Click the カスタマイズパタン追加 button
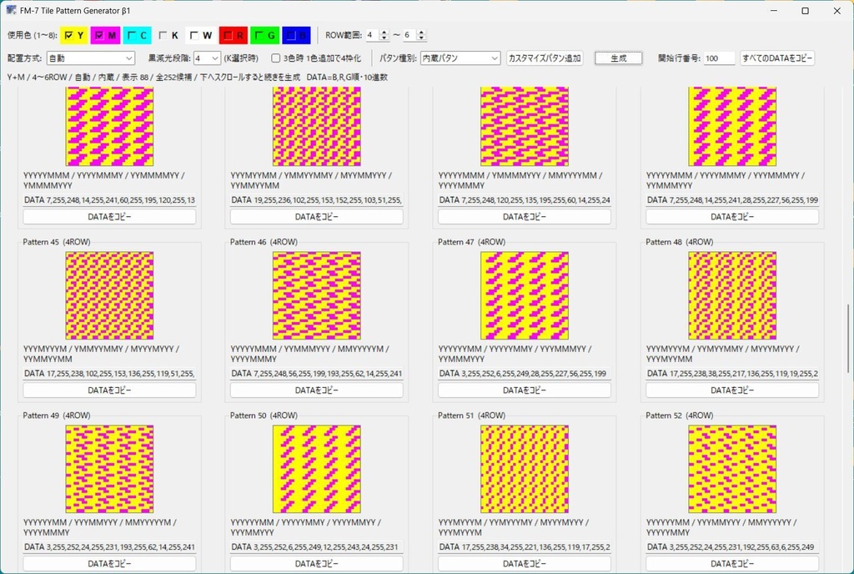Image resolution: width=854 pixels, height=574 pixels. [545, 58]
